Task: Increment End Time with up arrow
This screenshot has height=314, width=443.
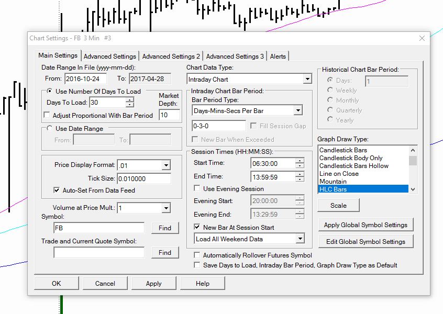Action: click(x=300, y=174)
